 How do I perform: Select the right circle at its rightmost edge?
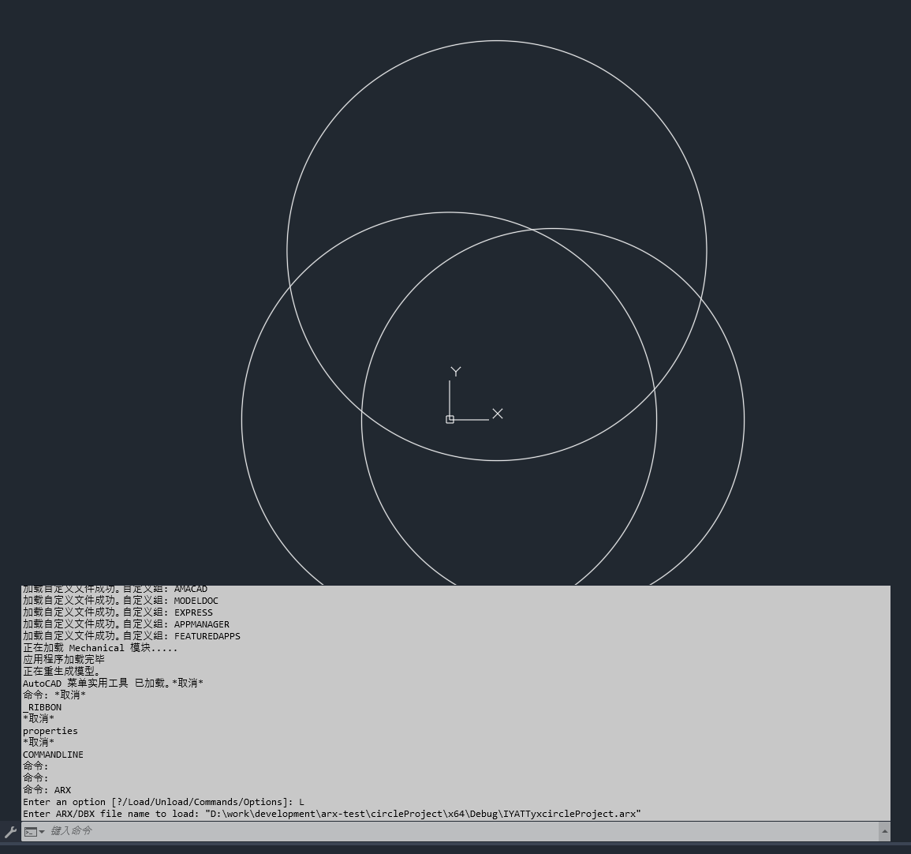point(744,419)
